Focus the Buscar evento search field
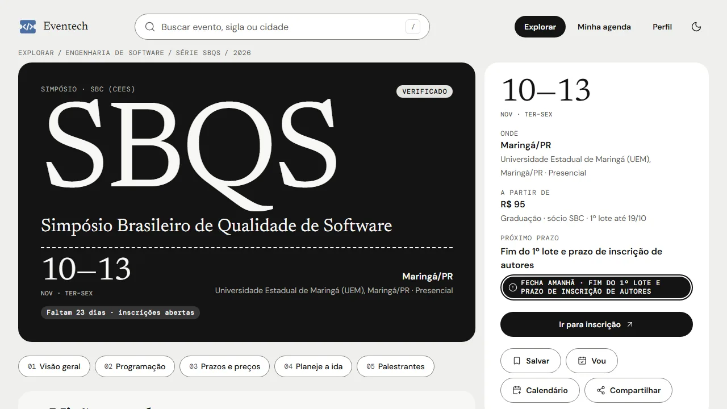 click(x=282, y=27)
